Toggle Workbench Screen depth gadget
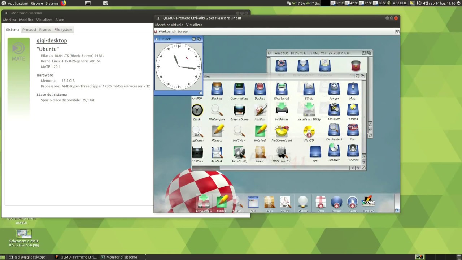The image size is (462, 260). click(397, 31)
